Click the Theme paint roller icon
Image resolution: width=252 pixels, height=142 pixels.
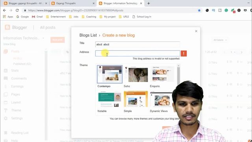(6, 110)
